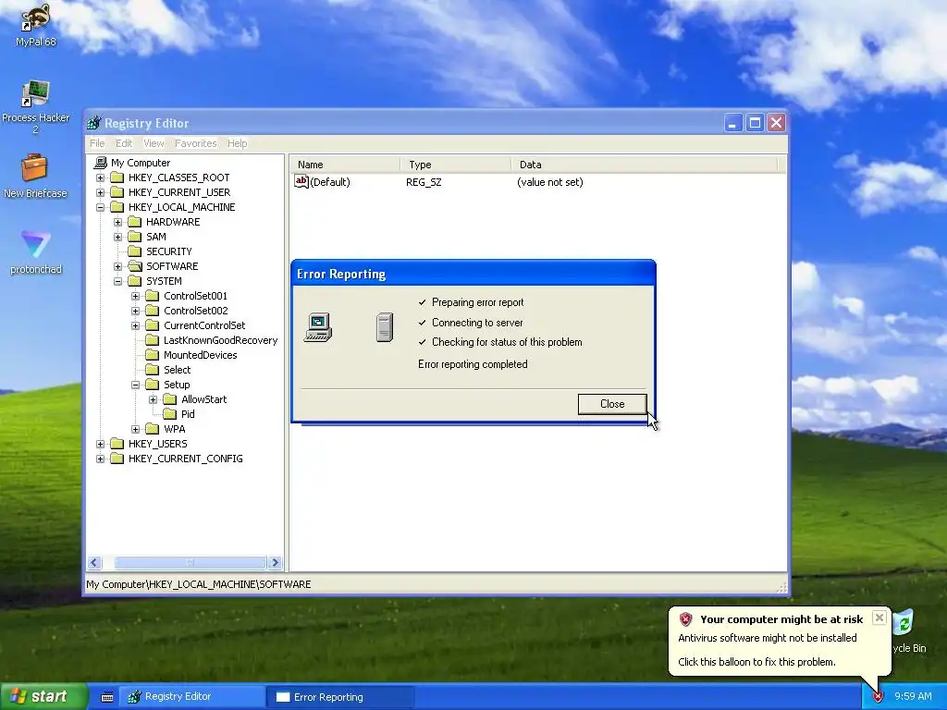This screenshot has width=947, height=710.
Task: Click the HKEY_CLASSES_ROOT folder icon
Action: coord(117,177)
